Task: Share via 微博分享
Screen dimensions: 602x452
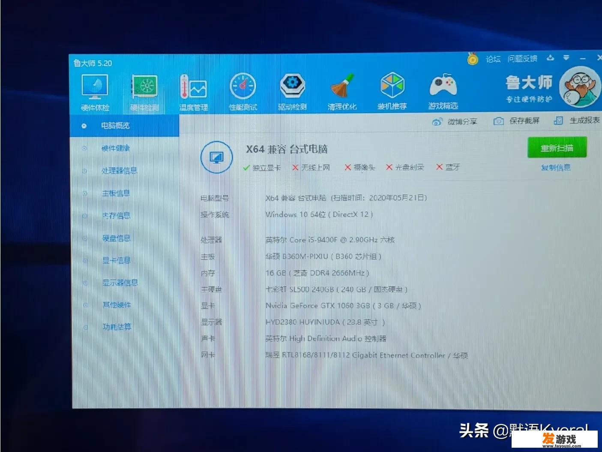Action: pyautogui.click(x=455, y=122)
